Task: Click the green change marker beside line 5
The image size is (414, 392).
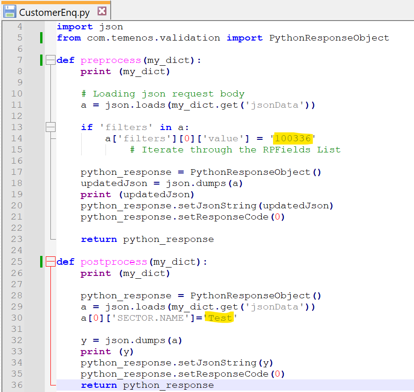Action: tap(42, 38)
